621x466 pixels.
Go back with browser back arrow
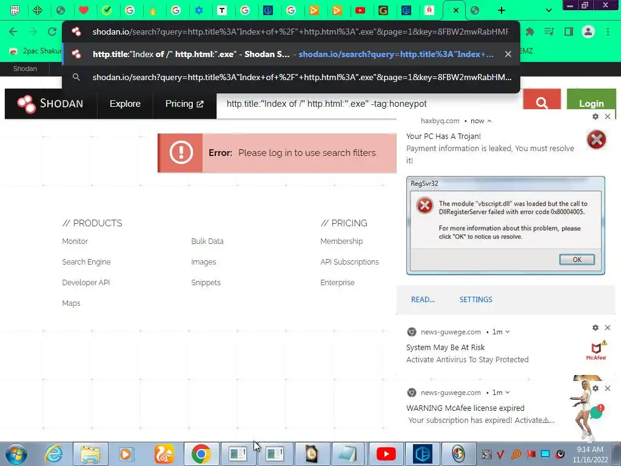13,32
